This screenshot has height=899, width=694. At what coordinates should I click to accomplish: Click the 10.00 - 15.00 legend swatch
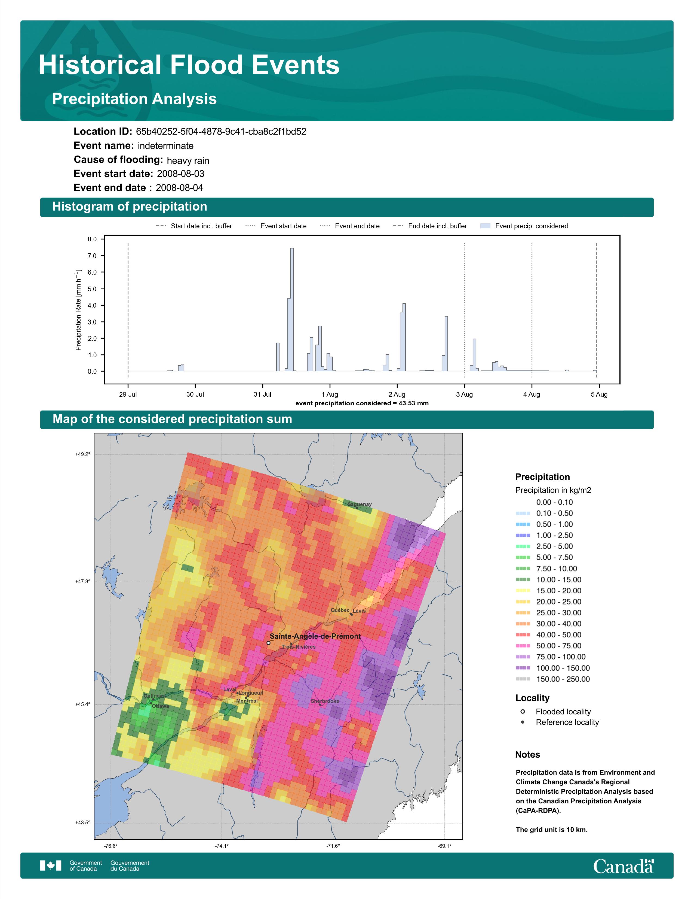click(x=523, y=579)
